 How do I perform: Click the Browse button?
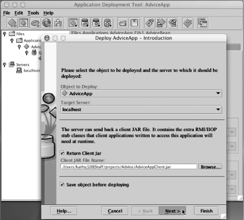[x=211, y=167]
